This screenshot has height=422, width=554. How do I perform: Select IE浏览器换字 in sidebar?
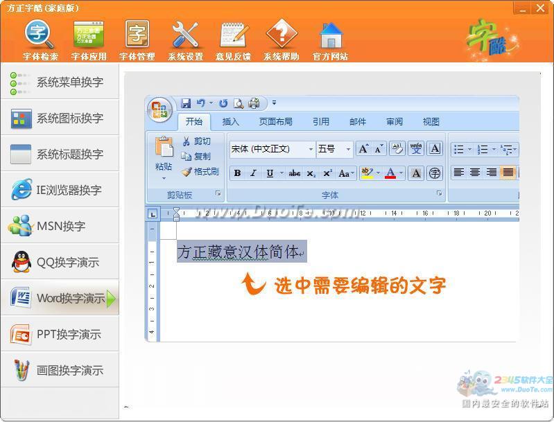[60, 190]
